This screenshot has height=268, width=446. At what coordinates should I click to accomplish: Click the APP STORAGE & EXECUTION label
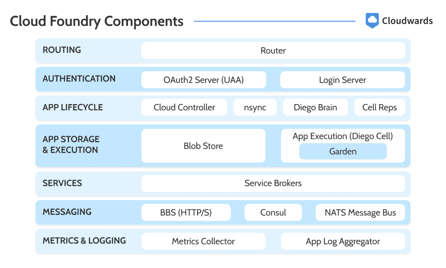tap(71, 144)
